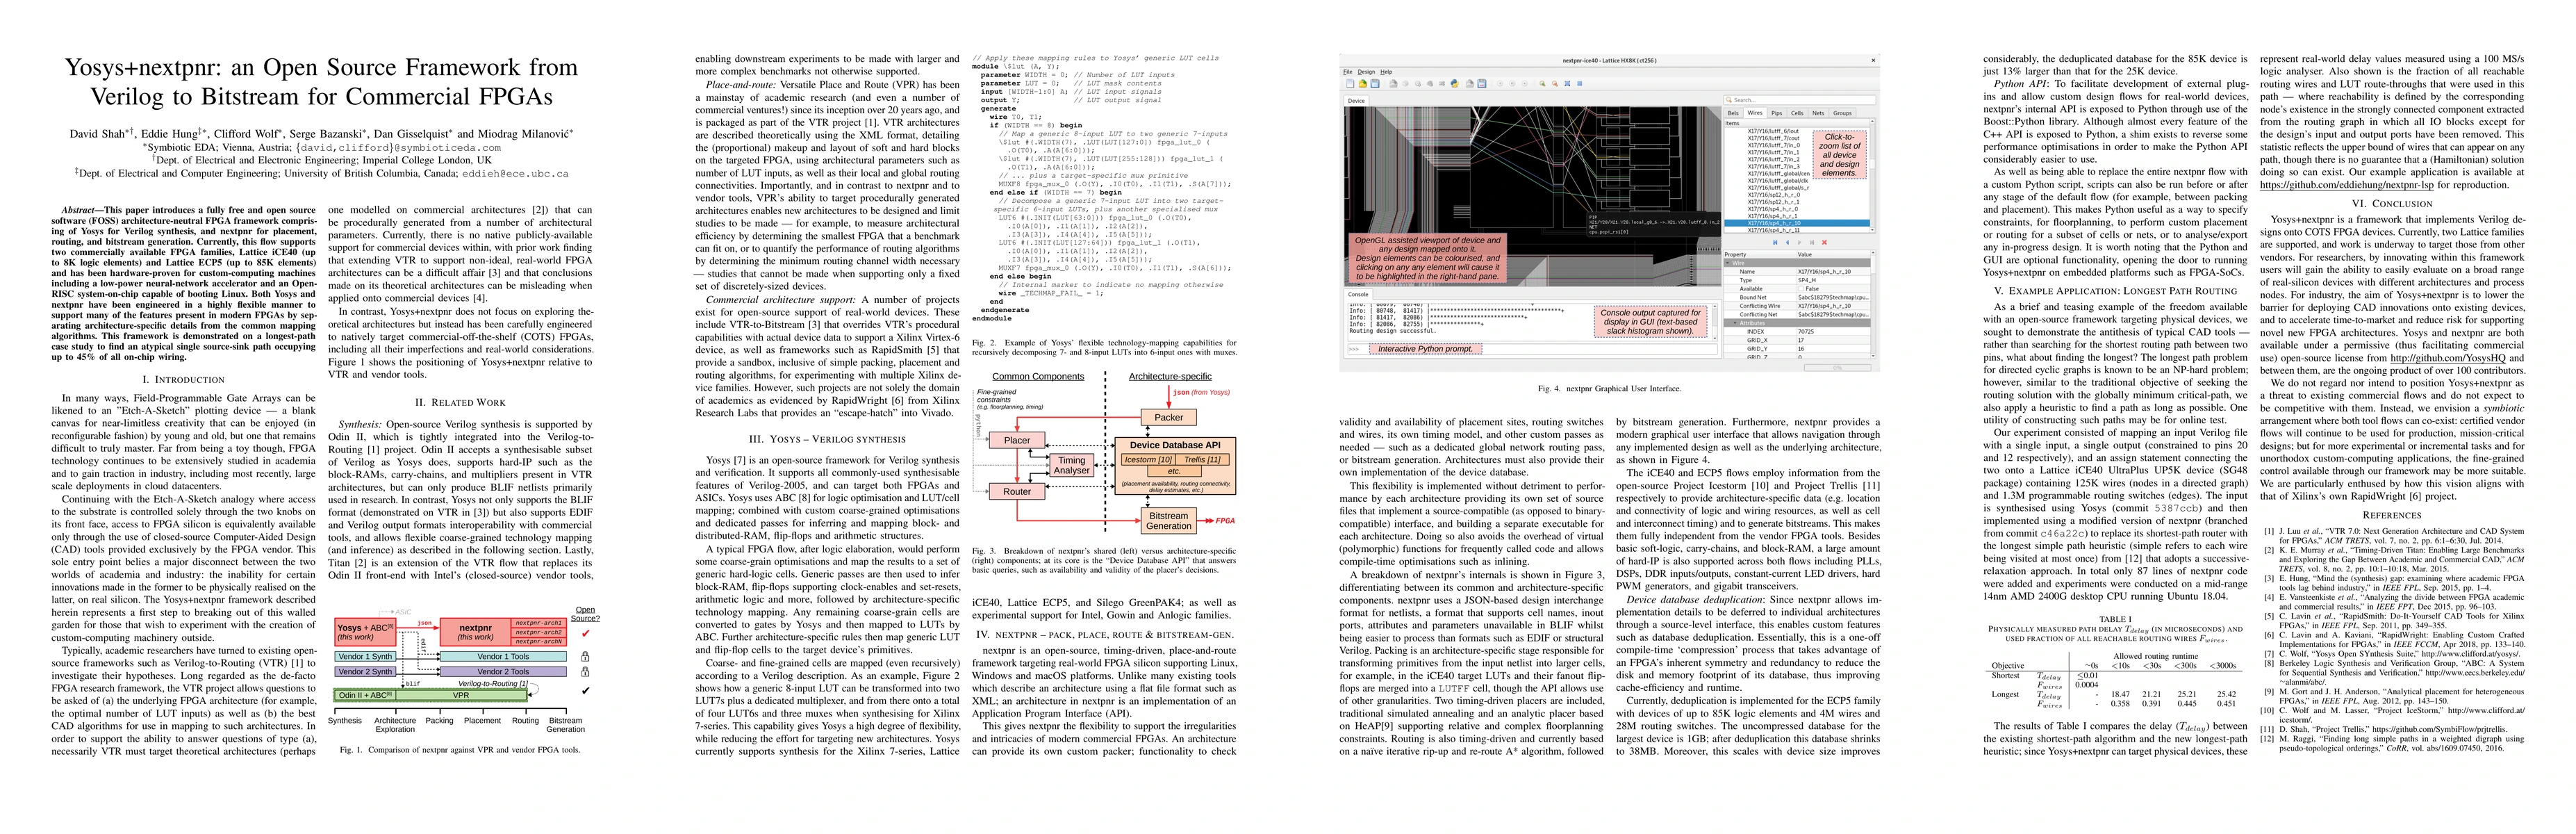
Task: Click the Zoom Out magnifier icon
Action: tap(1555, 84)
